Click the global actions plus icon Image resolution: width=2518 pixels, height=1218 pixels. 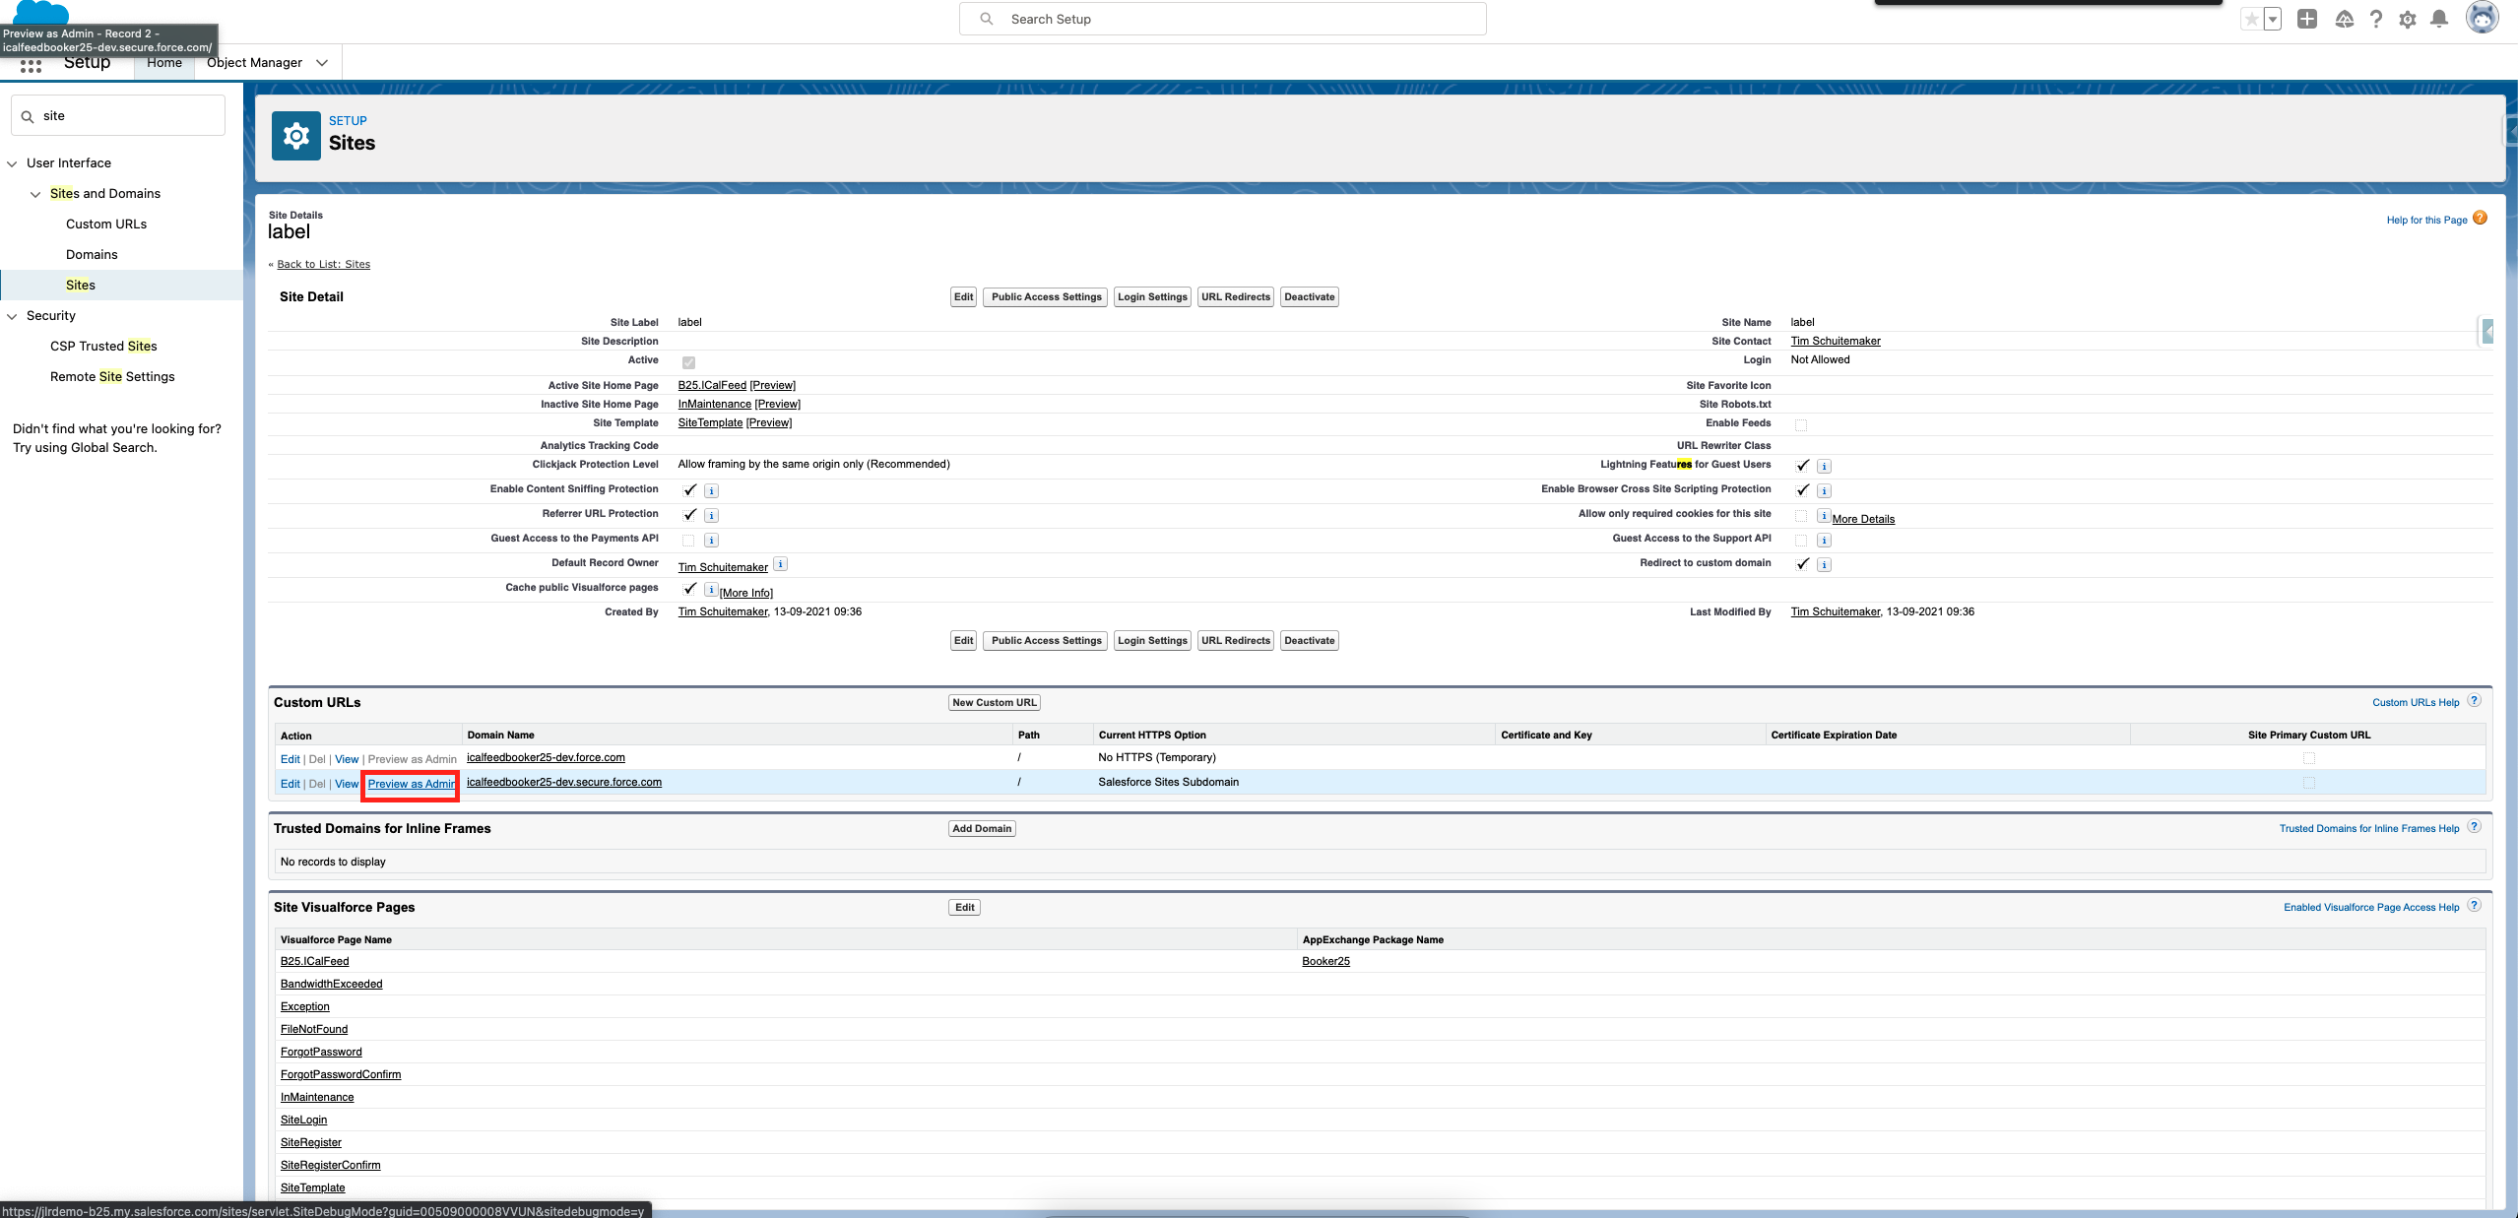(x=2307, y=19)
